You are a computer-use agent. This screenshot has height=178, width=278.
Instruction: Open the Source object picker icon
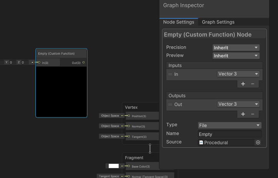click(258, 142)
